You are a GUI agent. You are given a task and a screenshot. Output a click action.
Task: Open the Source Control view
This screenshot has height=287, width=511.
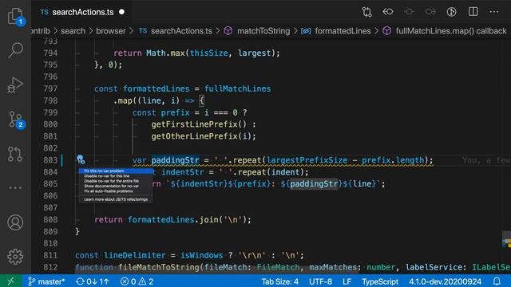point(15,120)
